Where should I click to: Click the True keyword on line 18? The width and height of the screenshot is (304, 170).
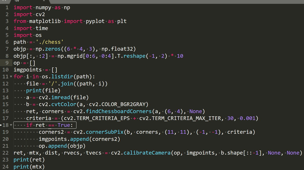click(x=64, y=125)
